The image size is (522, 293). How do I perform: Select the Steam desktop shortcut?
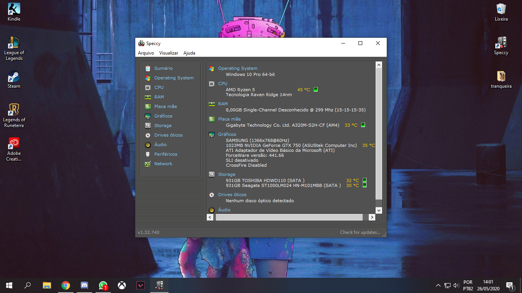point(14,80)
